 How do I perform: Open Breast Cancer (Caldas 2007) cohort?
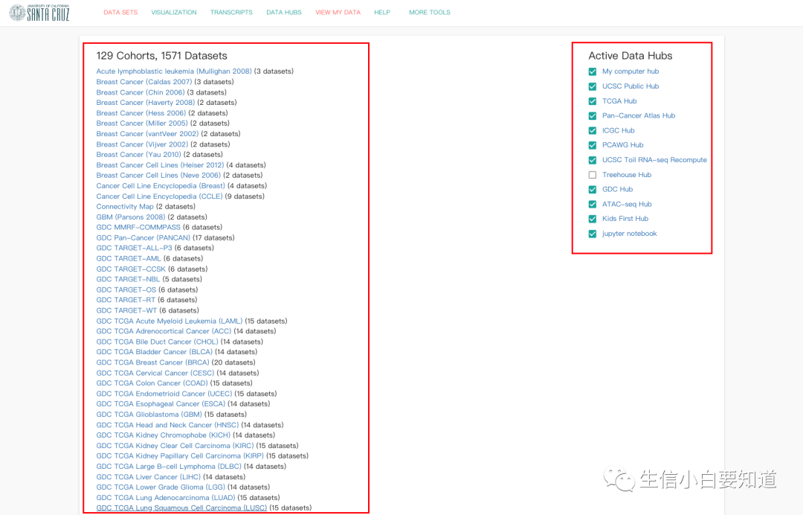pos(144,81)
